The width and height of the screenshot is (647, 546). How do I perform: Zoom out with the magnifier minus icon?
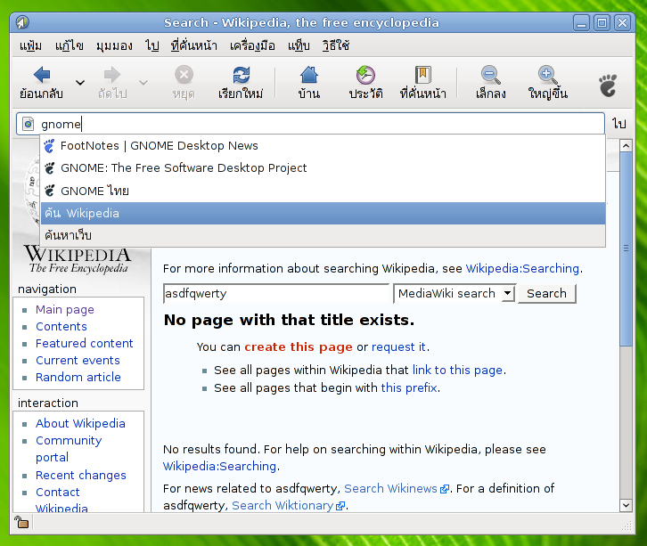(491, 75)
